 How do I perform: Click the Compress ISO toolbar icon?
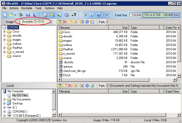(60, 15)
